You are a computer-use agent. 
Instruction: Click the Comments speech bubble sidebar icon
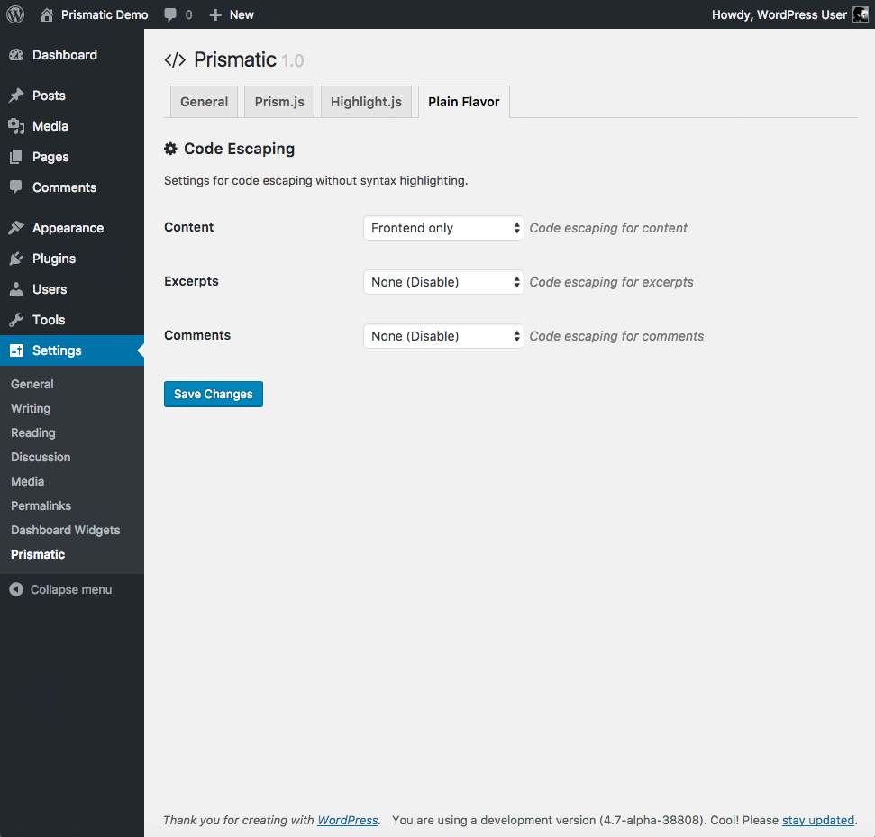(x=16, y=187)
